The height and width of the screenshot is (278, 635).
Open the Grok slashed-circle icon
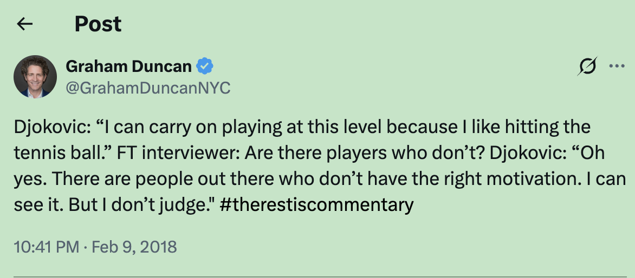click(587, 67)
